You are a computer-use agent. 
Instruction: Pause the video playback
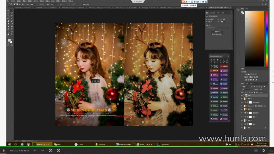coord(4,150)
